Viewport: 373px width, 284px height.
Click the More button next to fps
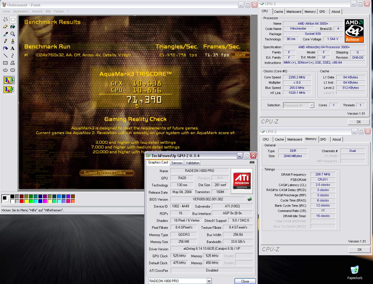(240, 55)
